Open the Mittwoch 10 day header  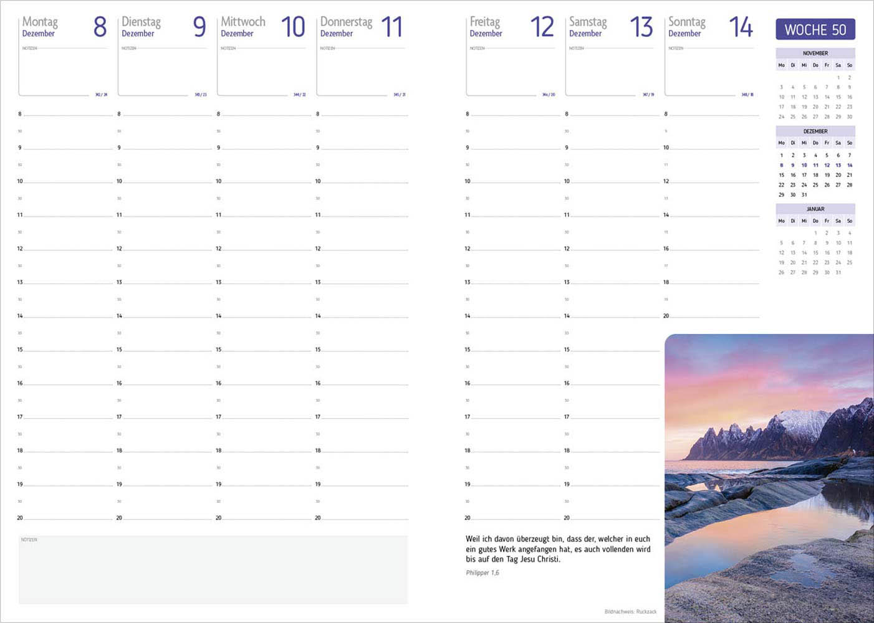pyautogui.click(x=262, y=27)
